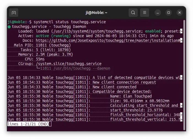Image resolution: width=193 pixels, height=139 pixels.
Task: Close the terminal window
Action: [179, 13]
